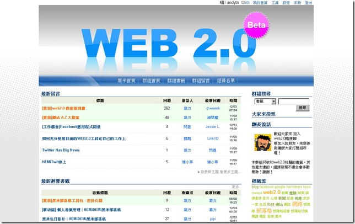355x224 pixels.
Task: Click the 發表新主題 link
Action: (210, 172)
